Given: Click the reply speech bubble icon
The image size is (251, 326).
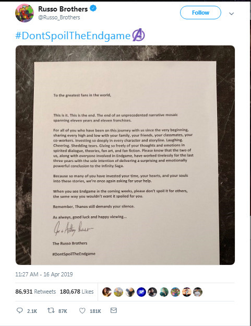Looking at the screenshot, I should pyautogui.click(x=20, y=310).
